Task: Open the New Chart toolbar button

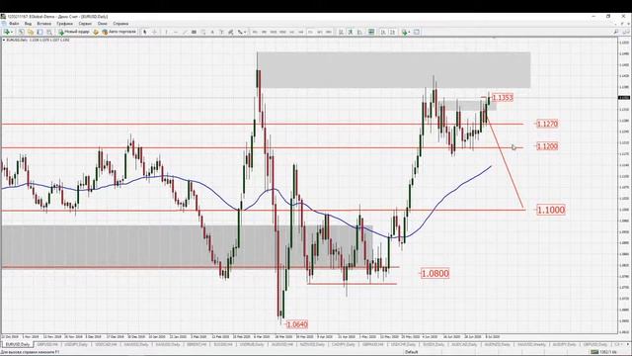Action: (x=6, y=32)
